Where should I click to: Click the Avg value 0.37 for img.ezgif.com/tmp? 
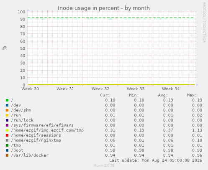coord(168,130)
